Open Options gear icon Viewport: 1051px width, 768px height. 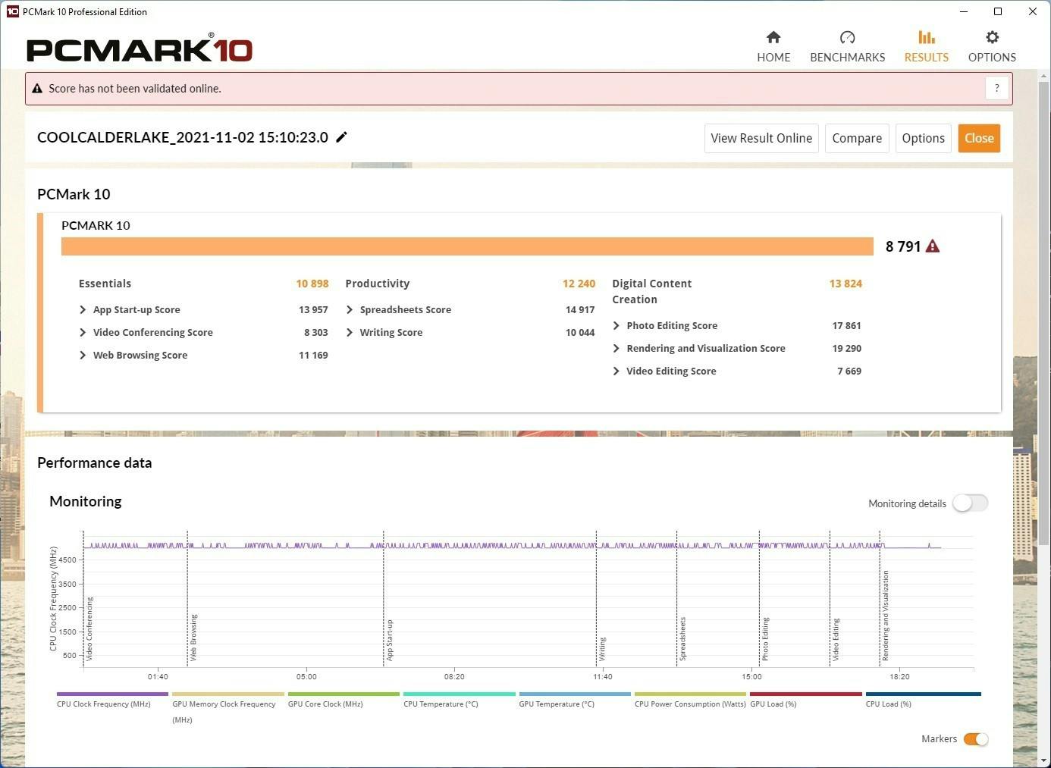click(991, 38)
